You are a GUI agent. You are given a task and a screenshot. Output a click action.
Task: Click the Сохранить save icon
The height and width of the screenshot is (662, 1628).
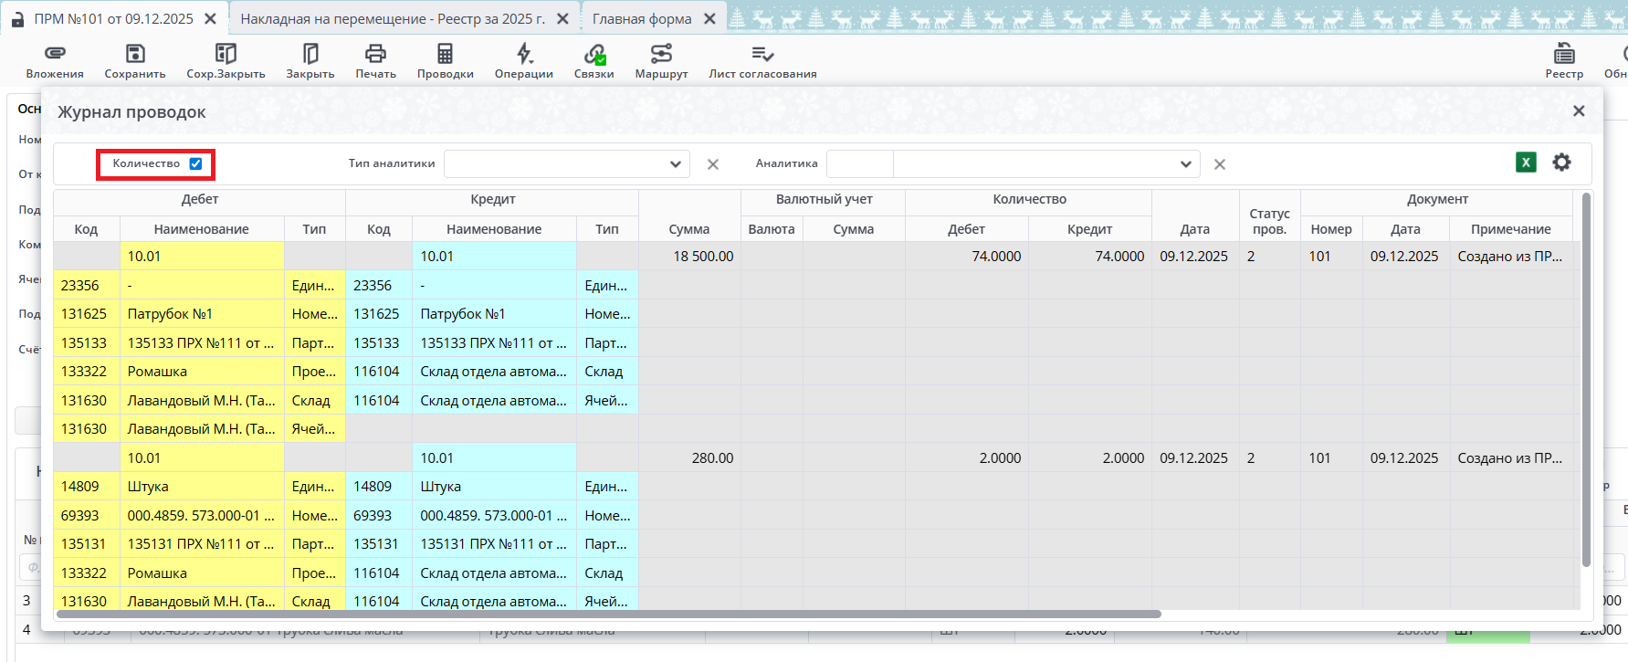pyautogui.click(x=135, y=54)
